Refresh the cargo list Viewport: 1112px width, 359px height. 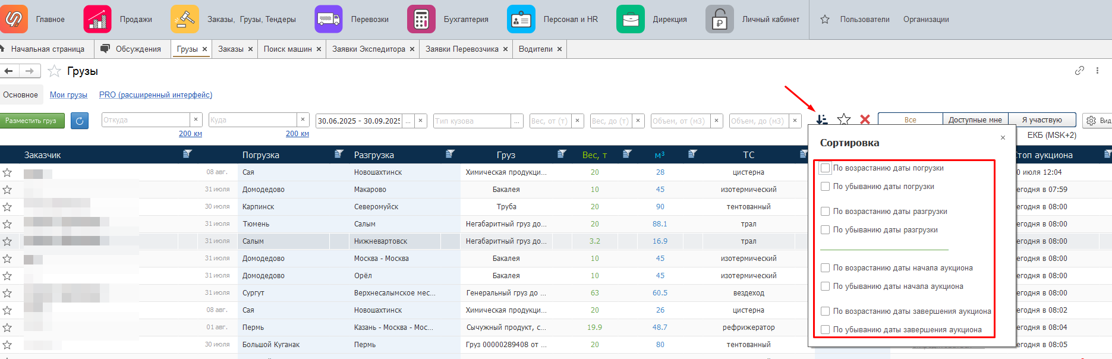coord(80,121)
